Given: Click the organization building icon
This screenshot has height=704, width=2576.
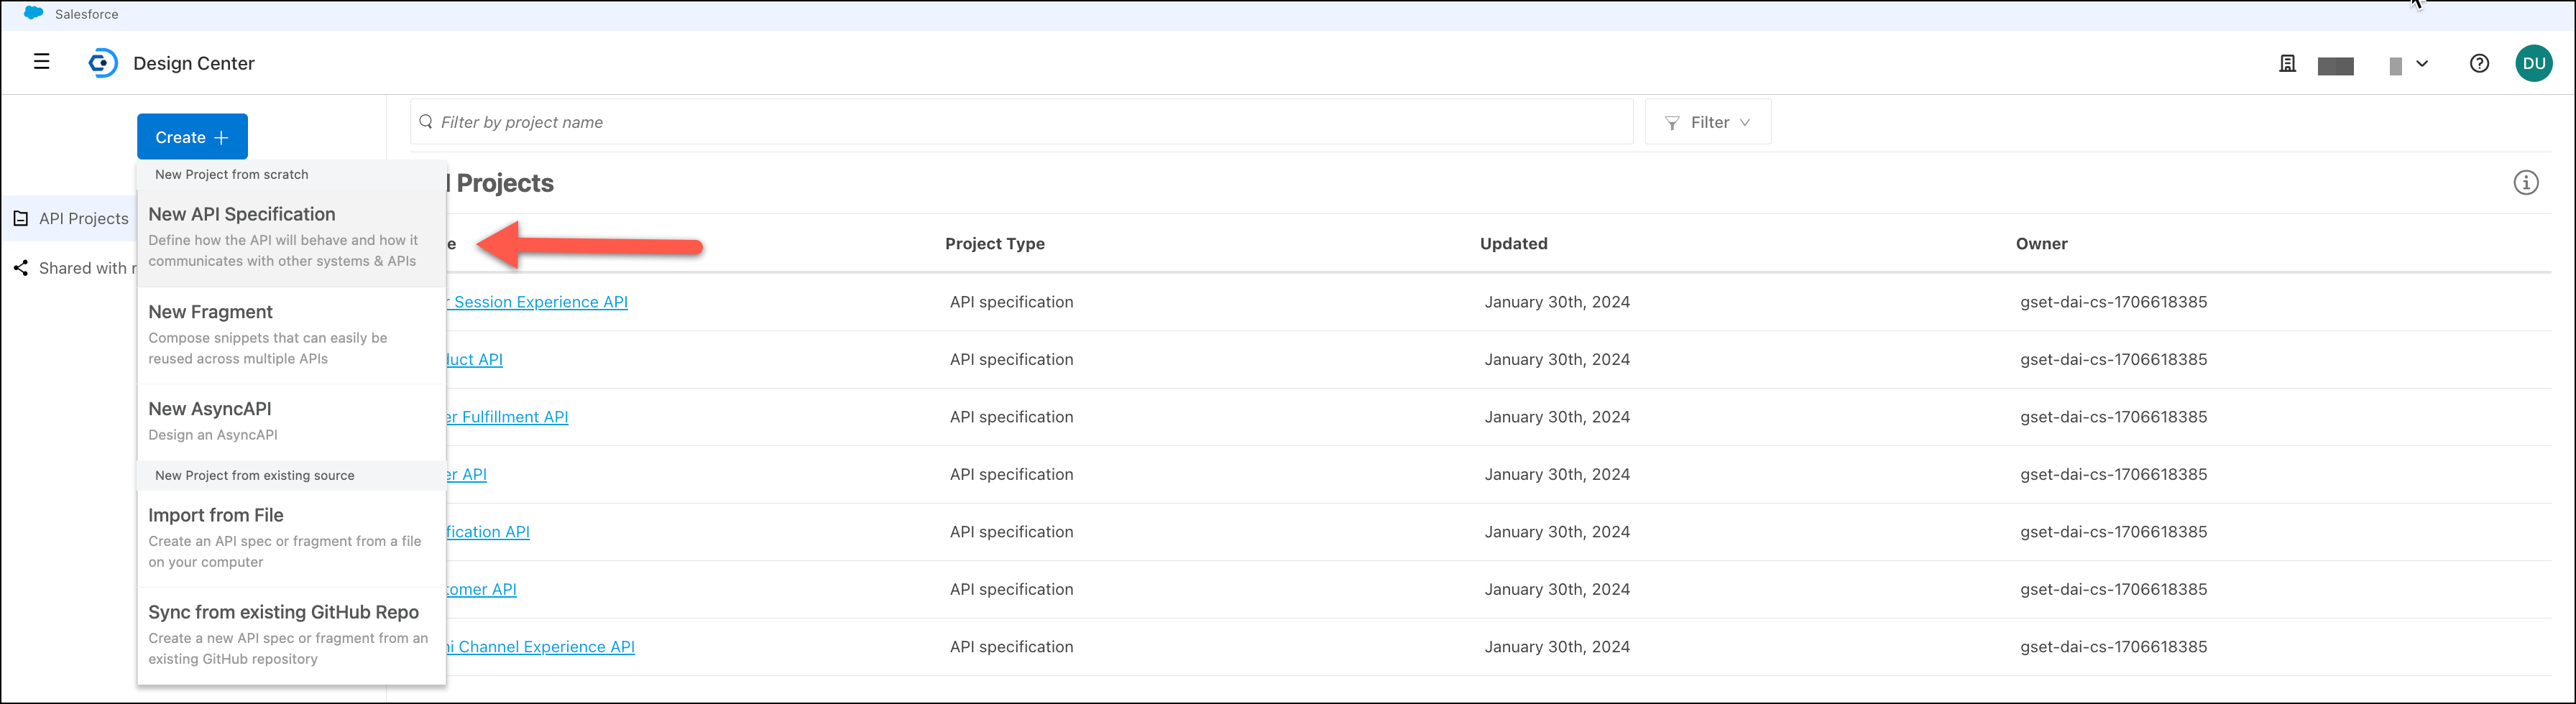Looking at the screenshot, I should pos(2287,64).
